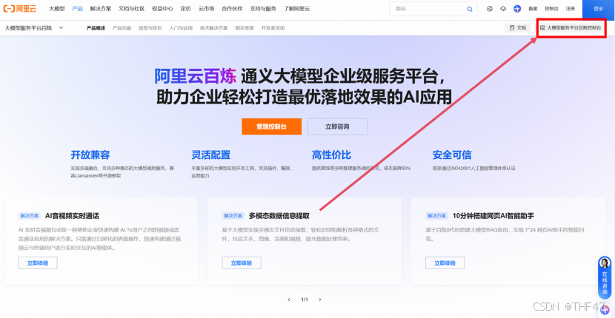The image size is (615, 318).
Task: Click the headset support icon in header
Action: 503,9
